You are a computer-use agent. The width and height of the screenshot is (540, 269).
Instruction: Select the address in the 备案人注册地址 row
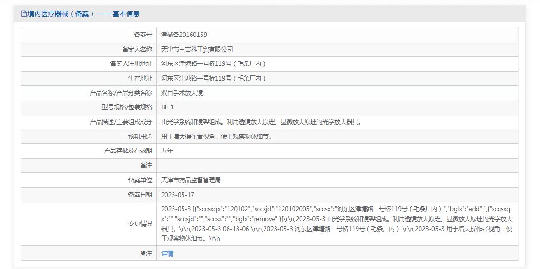214,63
